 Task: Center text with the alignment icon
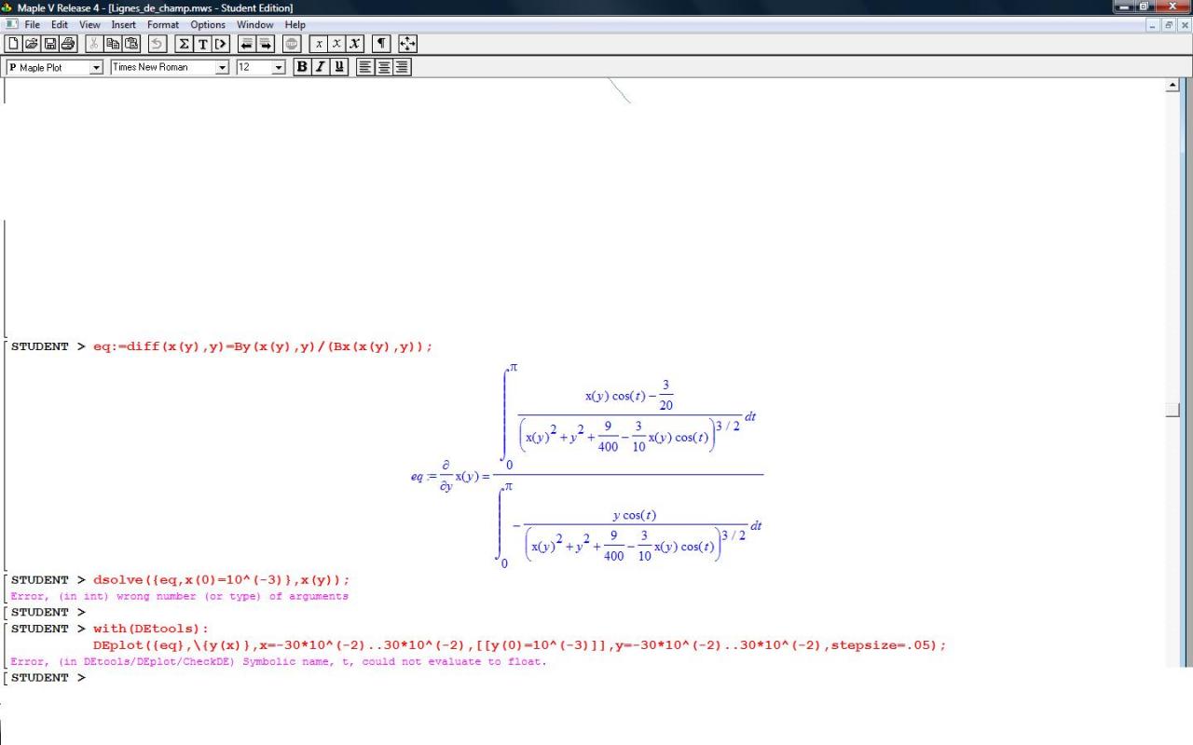(384, 67)
